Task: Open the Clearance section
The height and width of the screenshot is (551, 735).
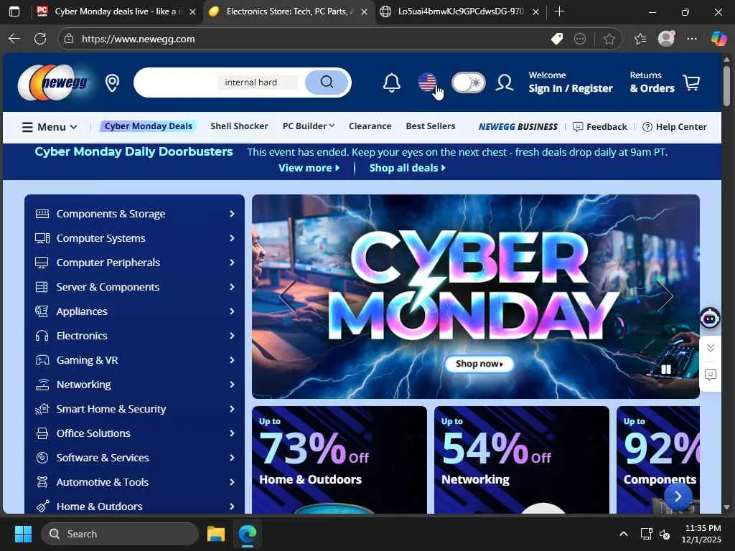Action: pos(370,126)
